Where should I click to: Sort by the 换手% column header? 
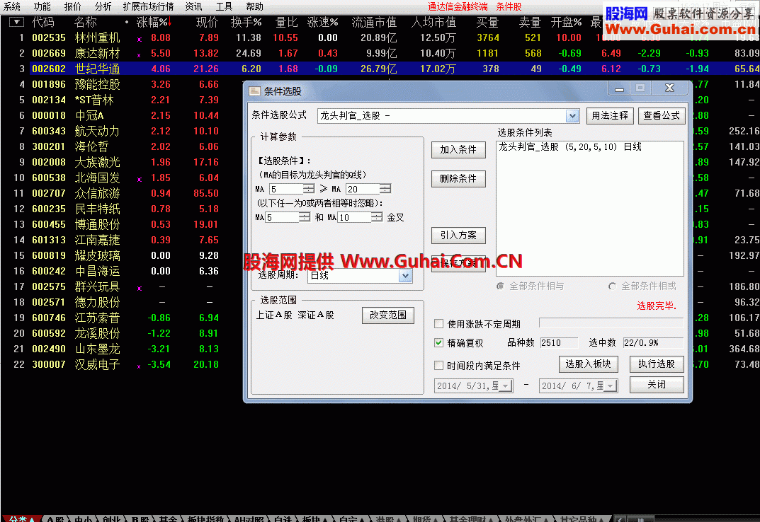[x=246, y=22]
